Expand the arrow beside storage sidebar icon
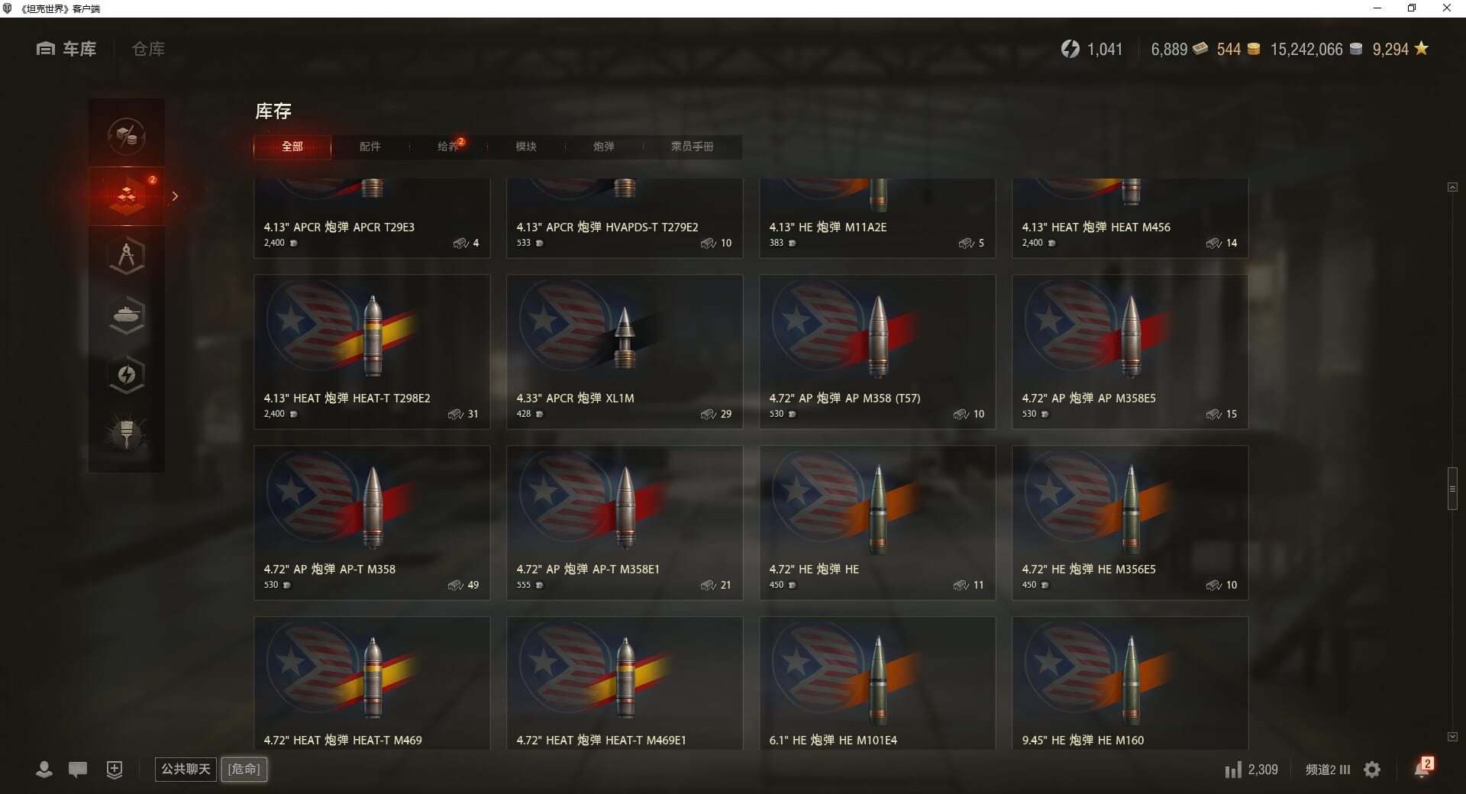 [175, 196]
